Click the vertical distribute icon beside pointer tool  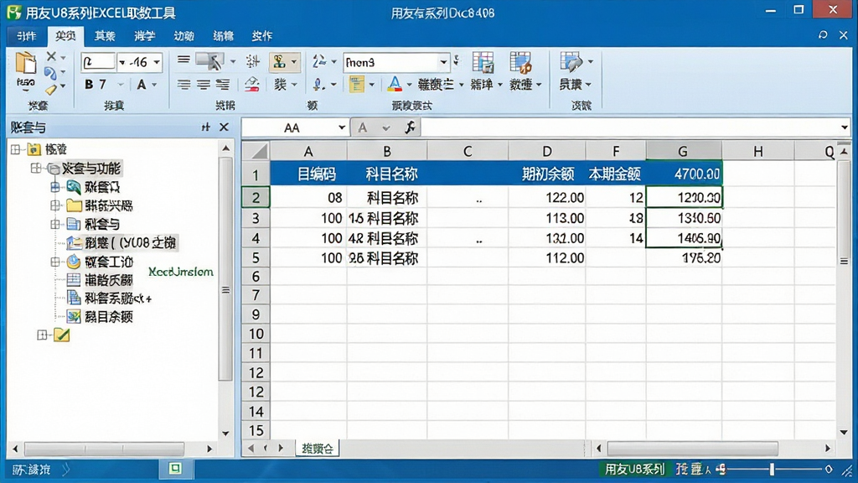click(x=252, y=61)
